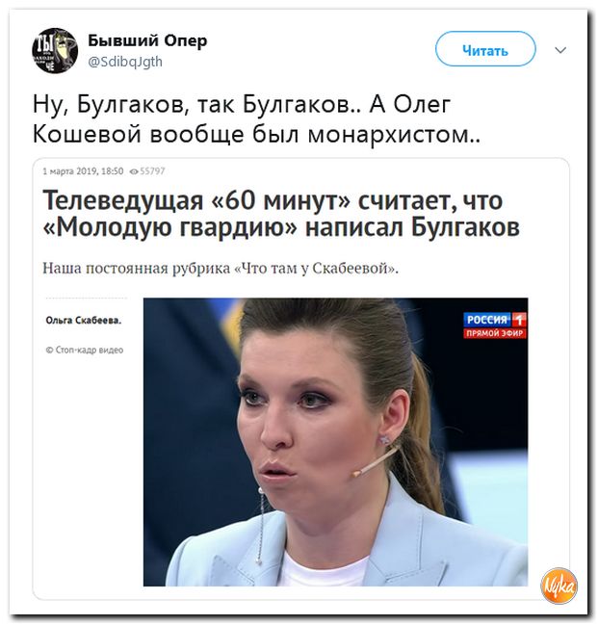The image size is (598, 625).
Task: Click tweet text Ну, Булгаков, так Булгаков
Action: tap(197, 104)
